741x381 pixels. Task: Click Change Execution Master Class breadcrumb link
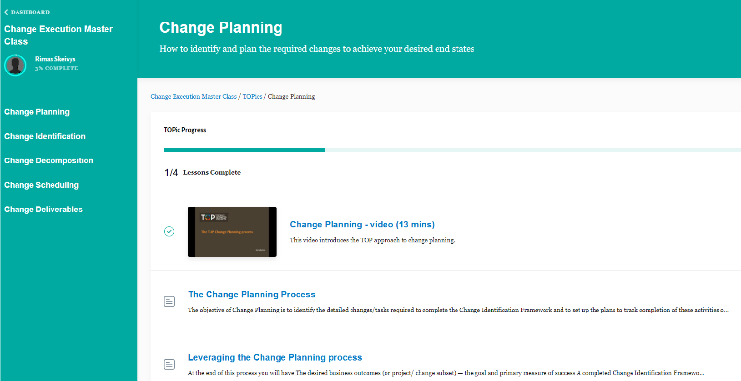pyautogui.click(x=193, y=96)
